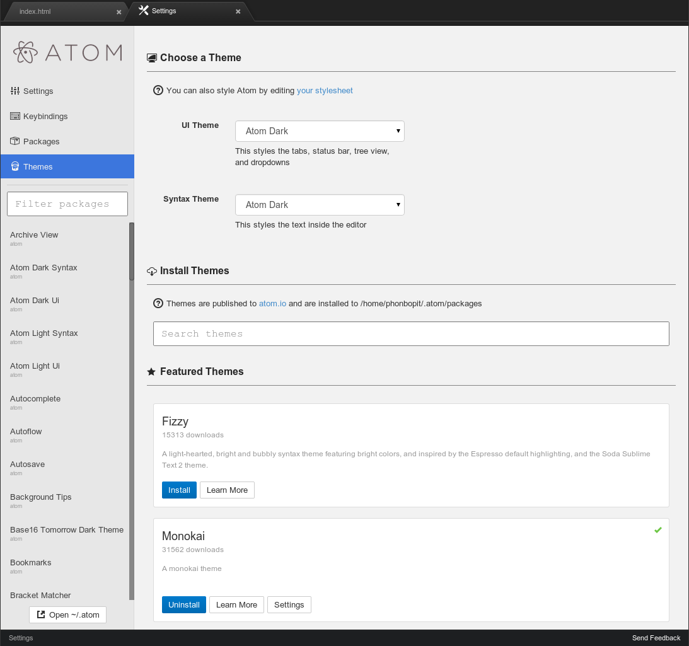
Task: Follow the 'your stylesheet' link
Action: (x=325, y=91)
